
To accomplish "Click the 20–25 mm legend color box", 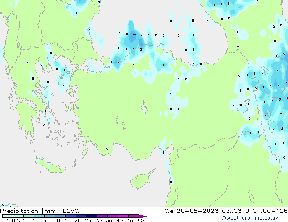I will tap(81, 216).
